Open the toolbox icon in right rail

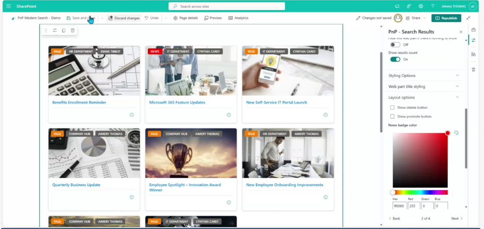point(473,30)
